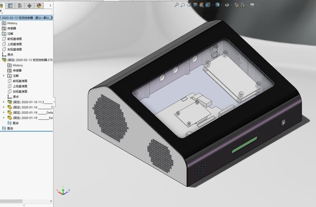Select the (固定) 2020-01-16 11.3 component row
This screenshot has width=316, height=207.
tap(30, 102)
